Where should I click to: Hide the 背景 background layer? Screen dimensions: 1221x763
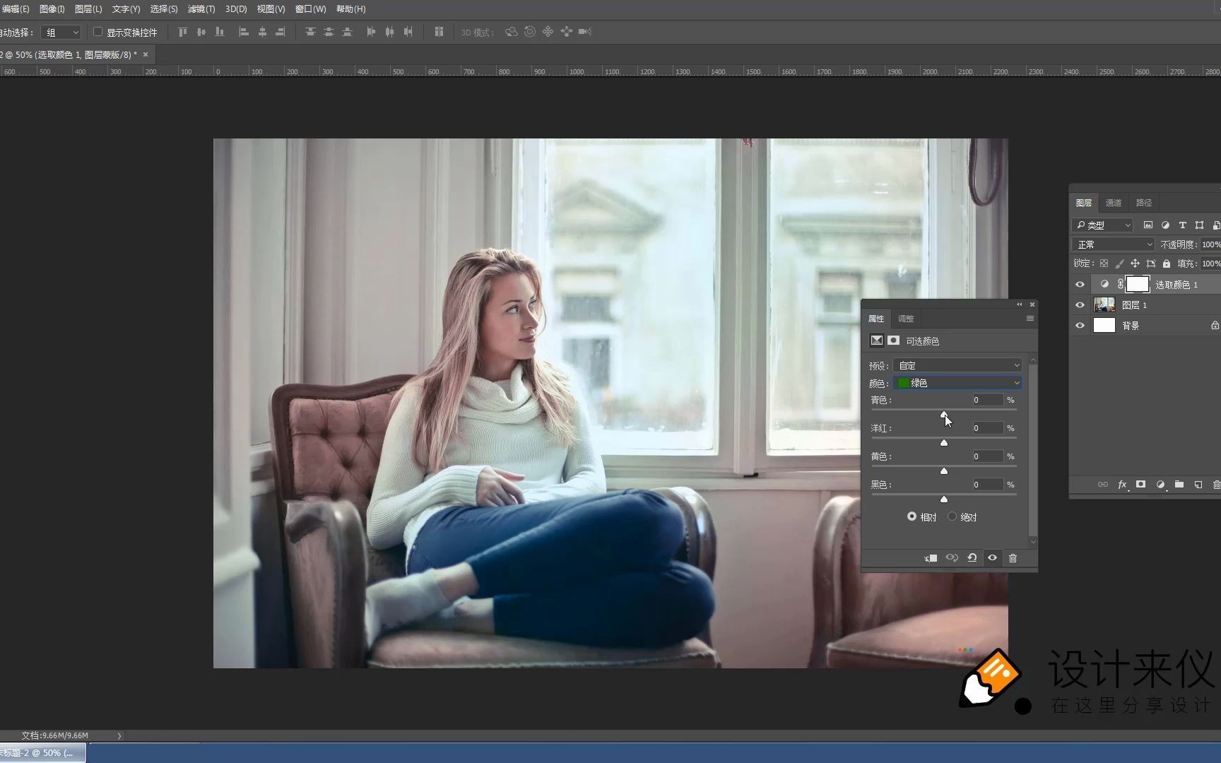(x=1080, y=325)
